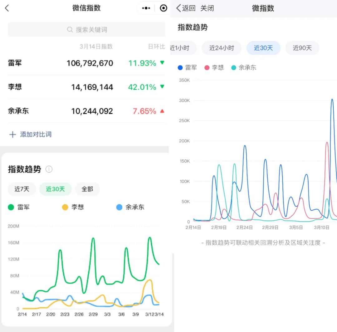Click the 2/26 axis date label
This screenshot has width=337, height=332.
pyautogui.click(x=79, y=315)
